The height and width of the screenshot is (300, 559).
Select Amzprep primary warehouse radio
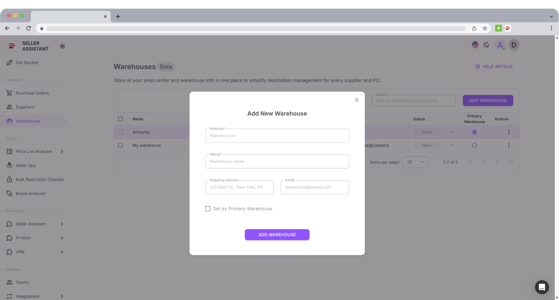point(475,132)
